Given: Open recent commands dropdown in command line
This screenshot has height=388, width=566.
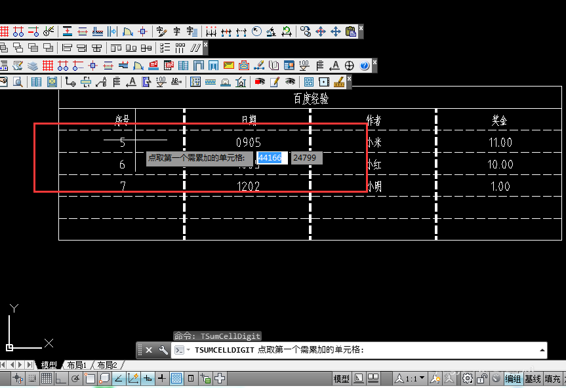Looking at the screenshot, I should click(x=188, y=350).
